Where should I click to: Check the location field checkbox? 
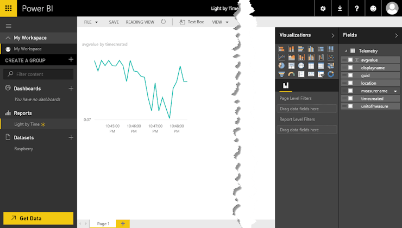point(350,83)
